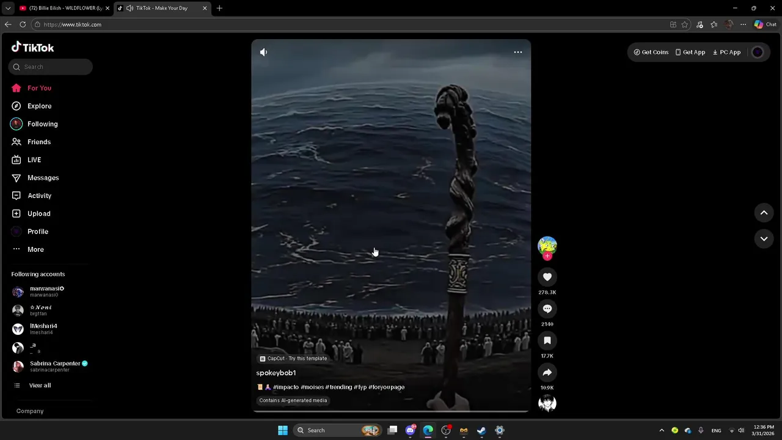The width and height of the screenshot is (782, 440).
Task: Go to the next video with down chevron
Action: coord(764,239)
